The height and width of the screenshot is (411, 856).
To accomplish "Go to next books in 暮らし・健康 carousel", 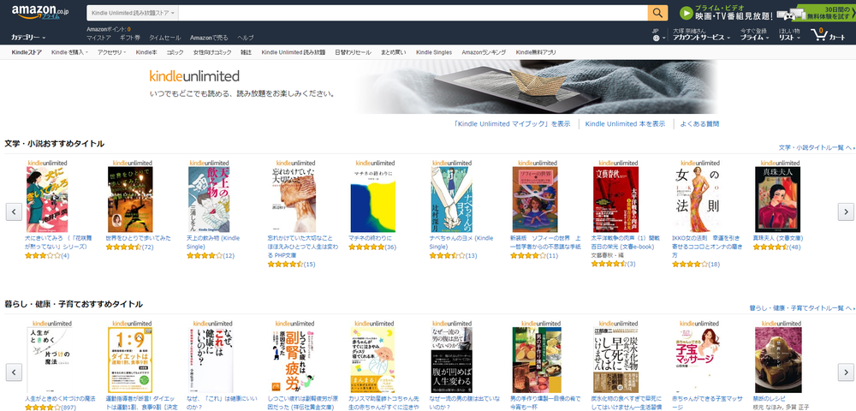I will tap(846, 372).
